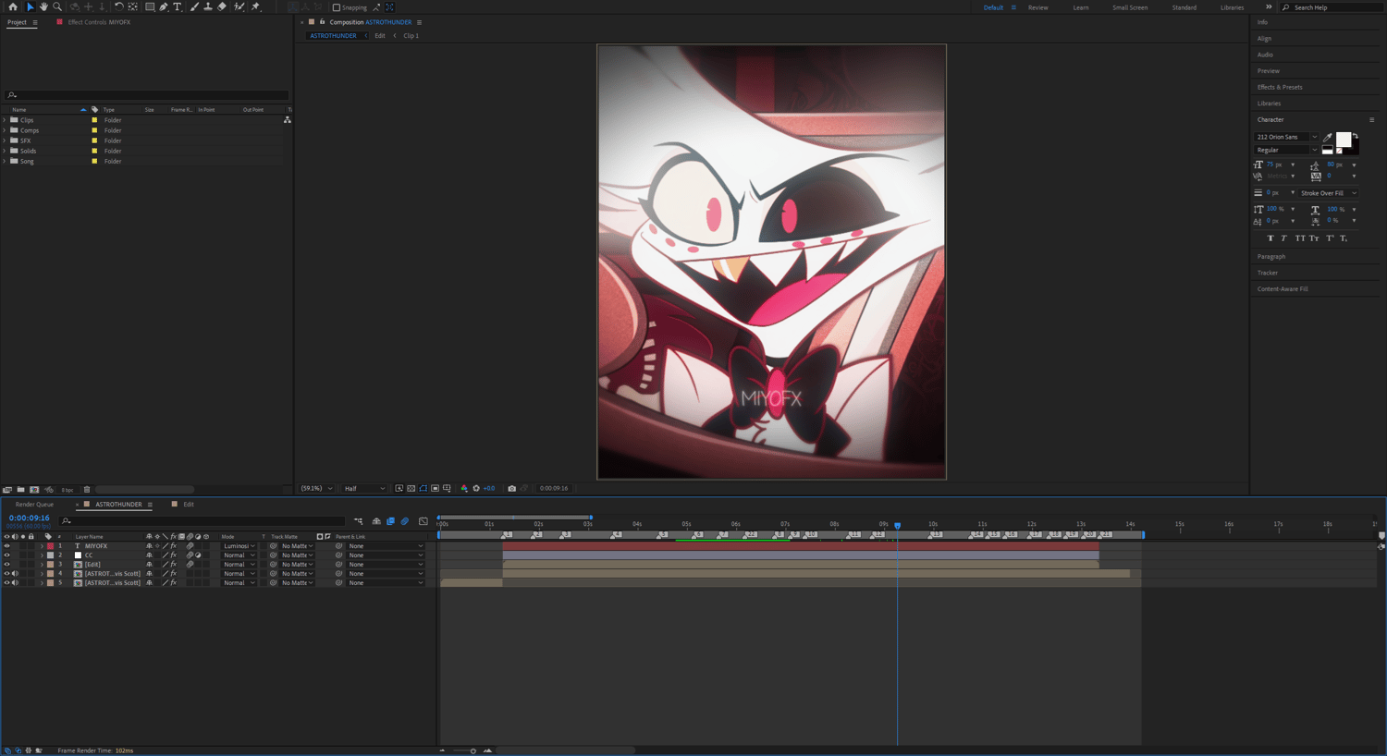The height and width of the screenshot is (756, 1387).
Task: Expand the Song folder in Project panel
Action: click(x=5, y=161)
